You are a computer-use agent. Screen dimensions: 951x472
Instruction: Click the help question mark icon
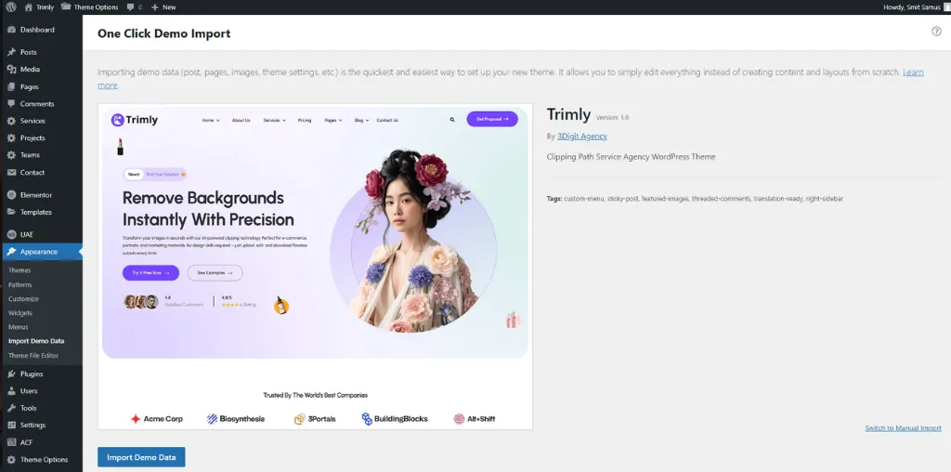(x=936, y=31)
